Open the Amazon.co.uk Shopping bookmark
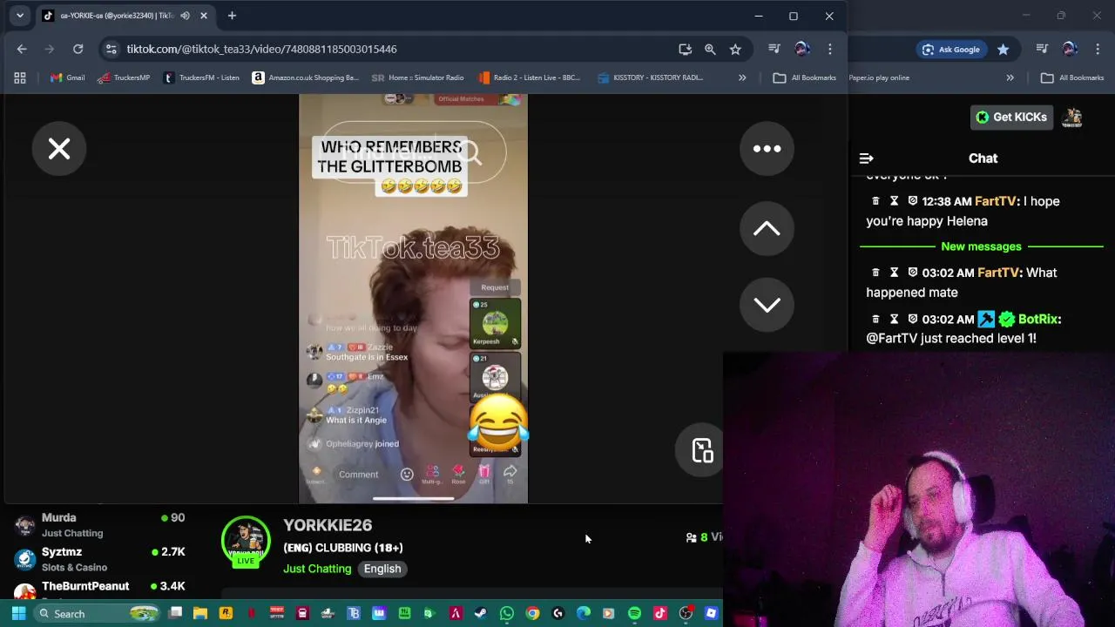This screenshot has height=627, width=1115. click(306, 78)
